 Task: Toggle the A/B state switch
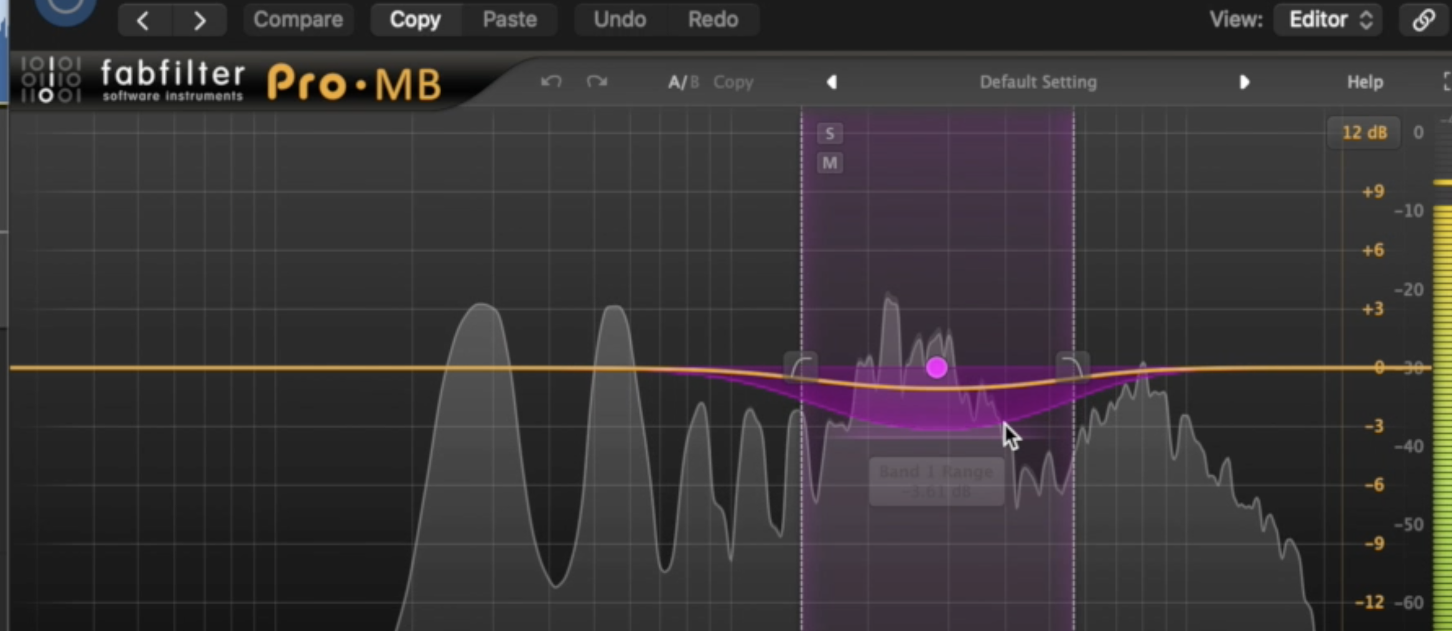coord(683,82)
